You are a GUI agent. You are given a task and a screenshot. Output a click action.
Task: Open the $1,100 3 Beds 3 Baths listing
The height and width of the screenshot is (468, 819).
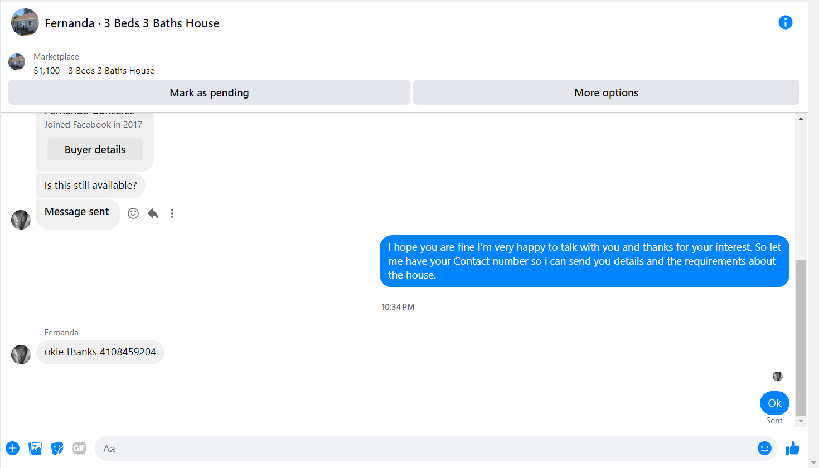[x=94, y=70]
